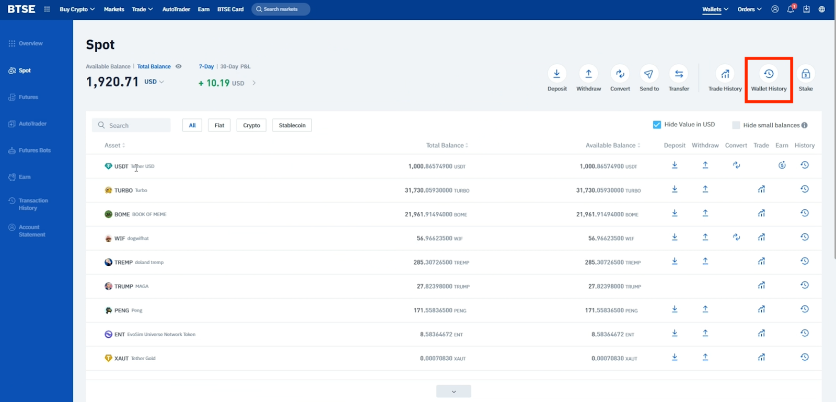Open the USD currency dropdown
This screenshot has height=402, width=836.
pyautogui.click(x=154, y=82)
